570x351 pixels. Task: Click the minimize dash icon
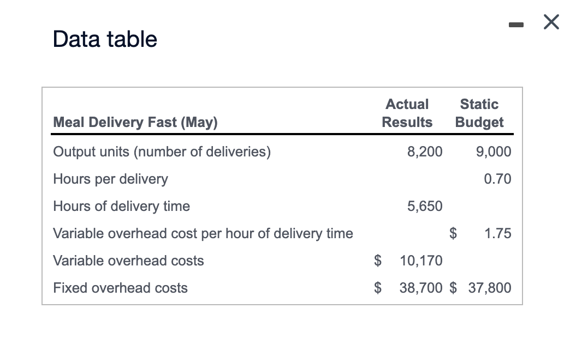coord(516,24)
